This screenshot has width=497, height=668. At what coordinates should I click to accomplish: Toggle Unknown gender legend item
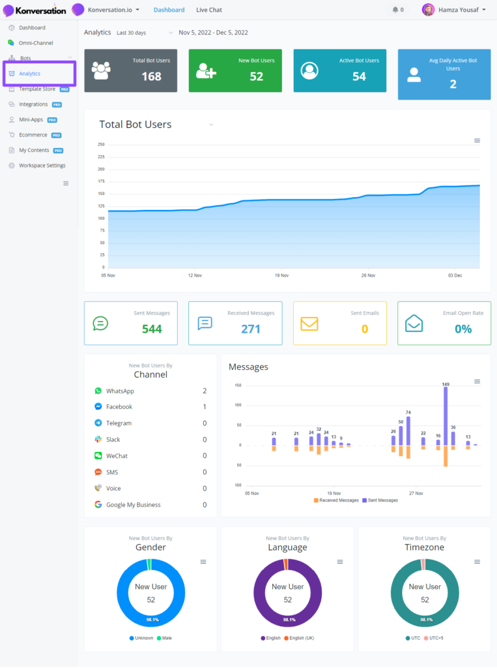[141, 638]
